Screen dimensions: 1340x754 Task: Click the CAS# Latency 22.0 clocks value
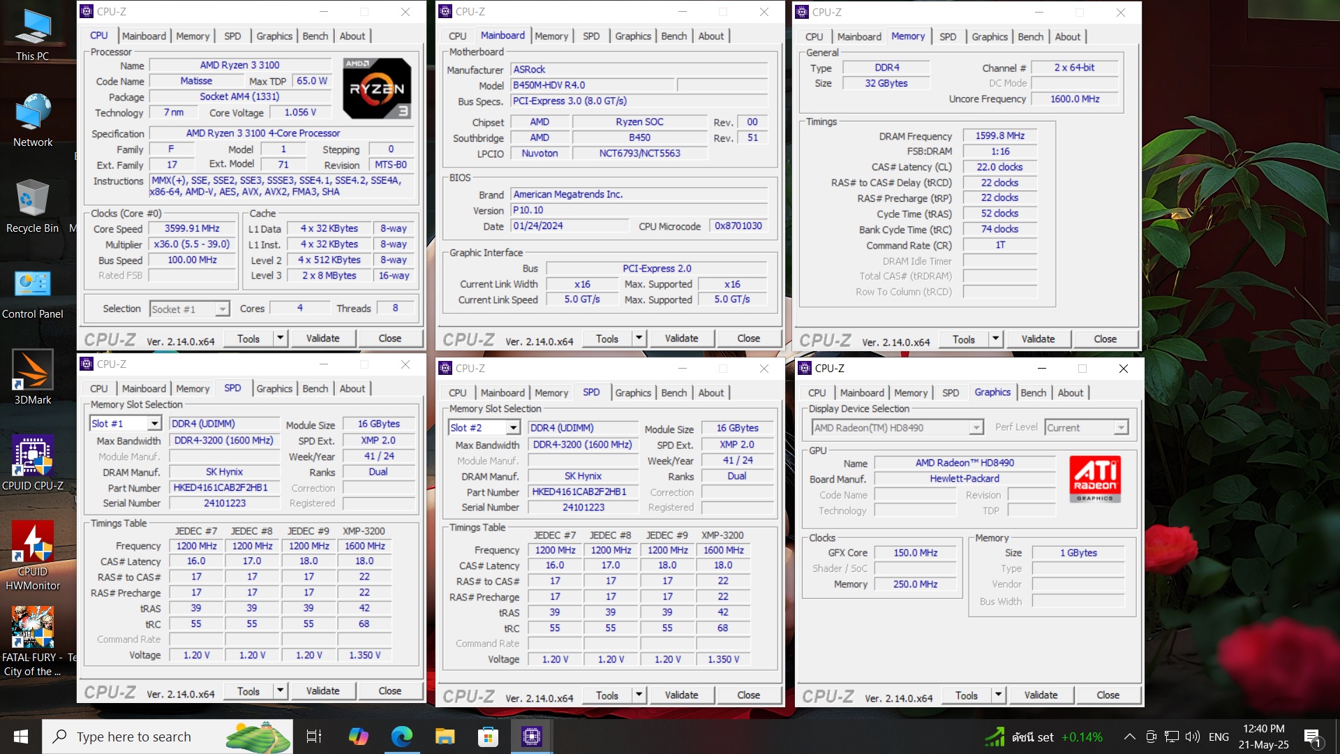1000,167
